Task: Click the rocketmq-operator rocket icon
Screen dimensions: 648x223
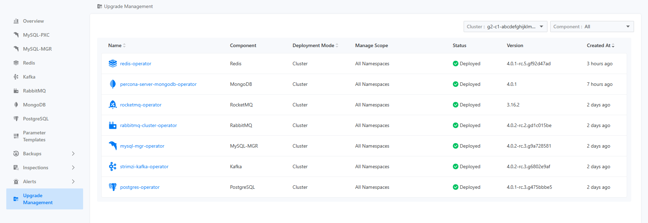Action: [112, 105]
